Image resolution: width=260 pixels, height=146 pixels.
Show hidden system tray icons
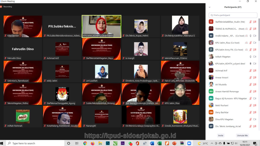pyautogui.click(x=212, y=143)
